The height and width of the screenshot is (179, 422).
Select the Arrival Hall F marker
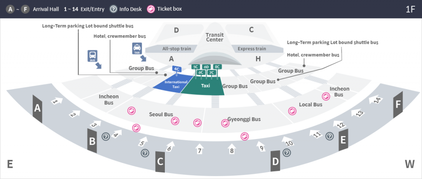click(x=398, y=106)
